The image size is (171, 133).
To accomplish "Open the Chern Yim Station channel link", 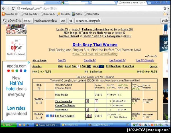I will 65,105.
